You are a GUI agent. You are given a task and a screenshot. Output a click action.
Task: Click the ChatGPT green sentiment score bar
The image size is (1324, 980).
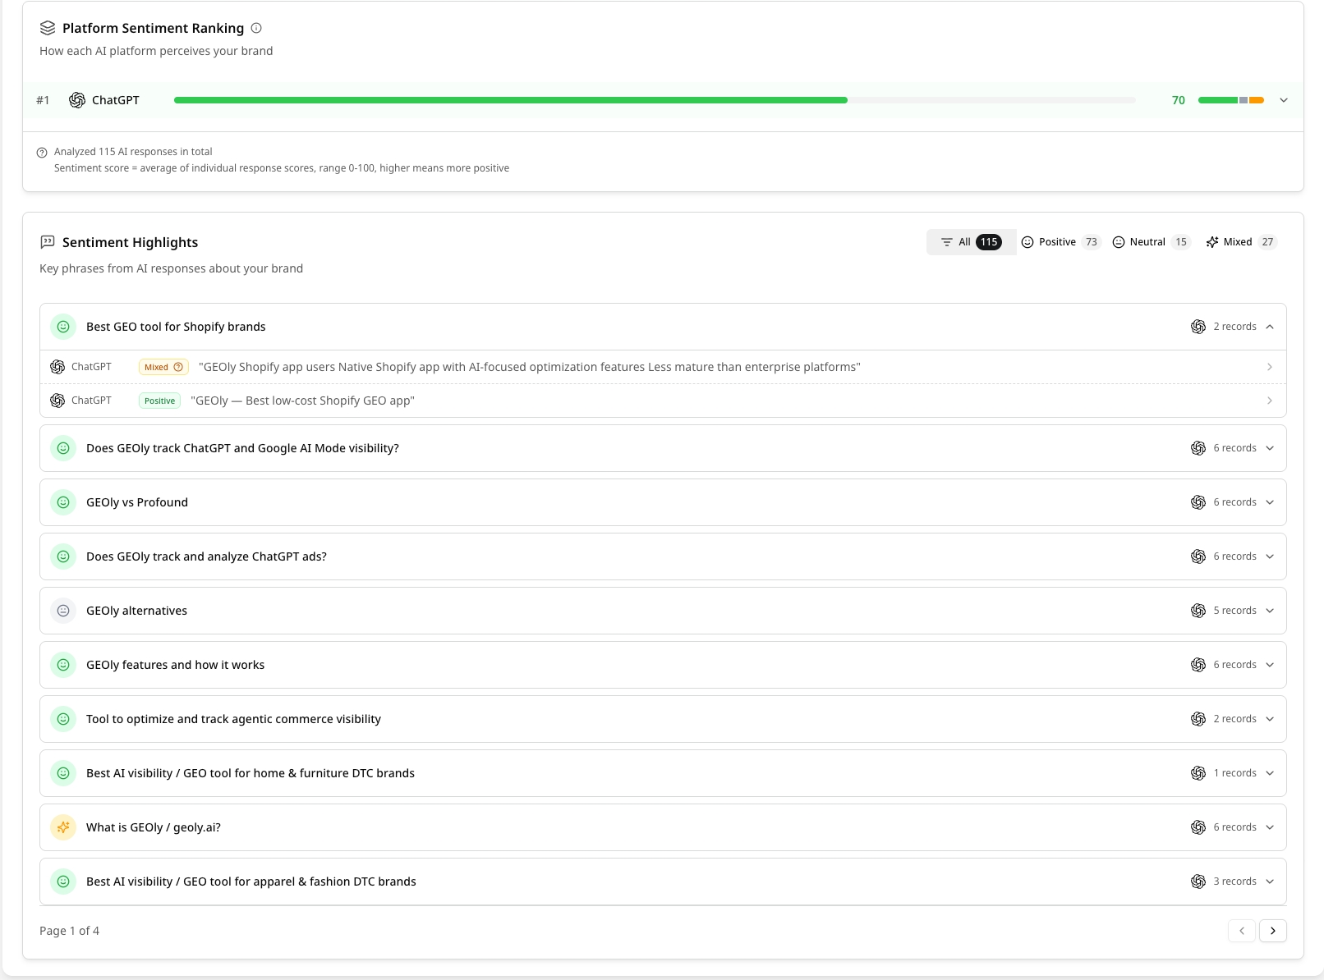(x=511, y=100)
